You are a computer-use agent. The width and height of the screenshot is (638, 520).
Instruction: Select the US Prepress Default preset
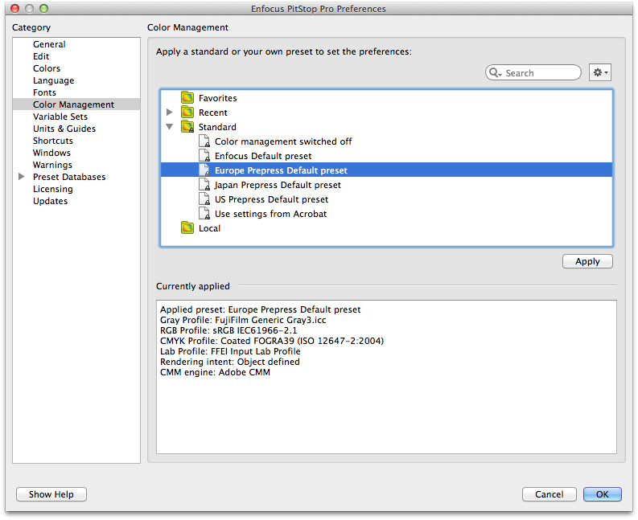pyautogui.click(x=386, y=199)
